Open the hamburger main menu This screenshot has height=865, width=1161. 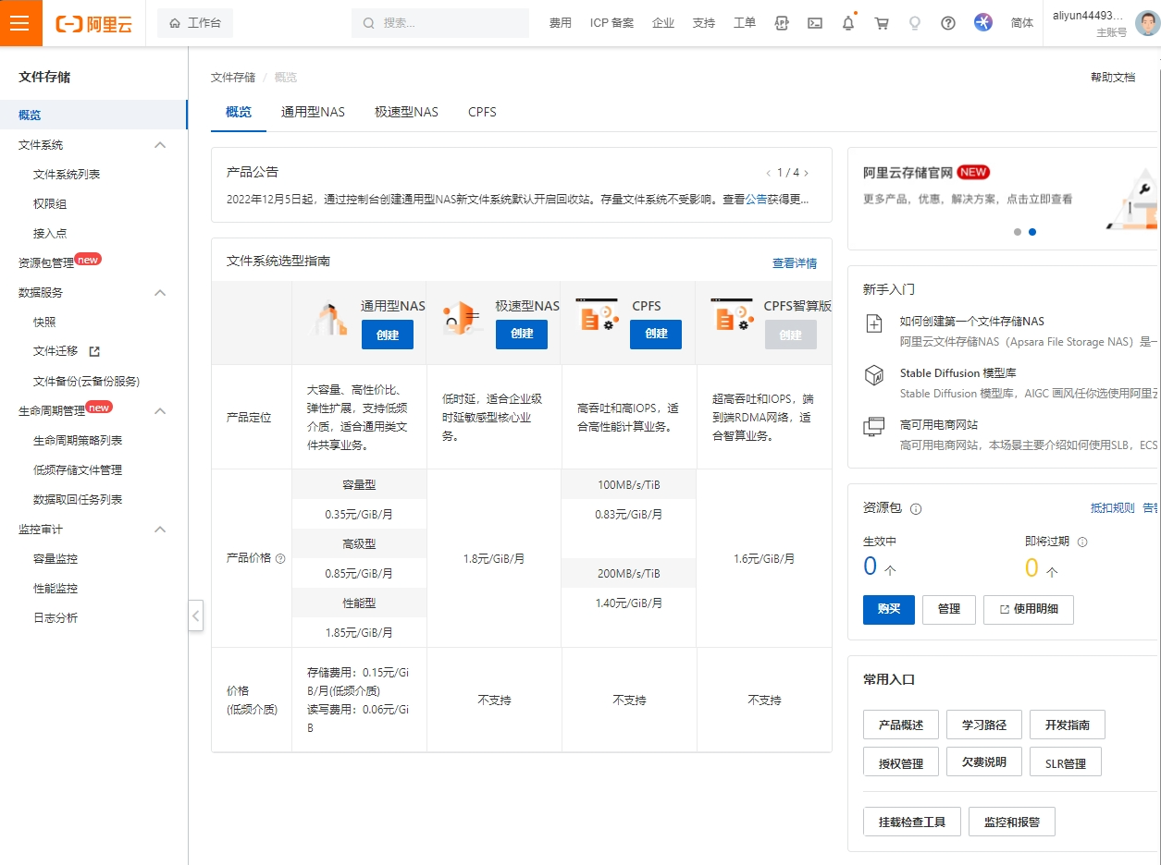coord(20,23)
